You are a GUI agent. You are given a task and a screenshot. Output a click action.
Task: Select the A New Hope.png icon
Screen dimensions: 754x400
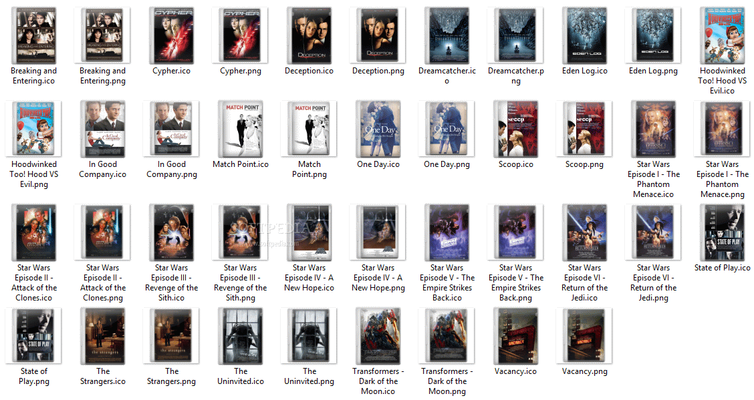tap(378, 232)
